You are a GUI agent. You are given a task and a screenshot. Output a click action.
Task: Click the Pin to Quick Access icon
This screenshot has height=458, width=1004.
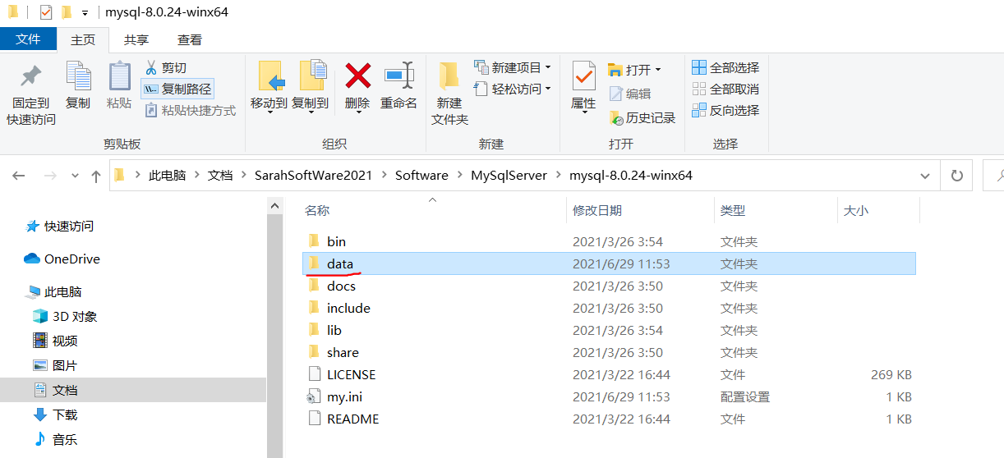pyautogui.click(x=31, y=76)
